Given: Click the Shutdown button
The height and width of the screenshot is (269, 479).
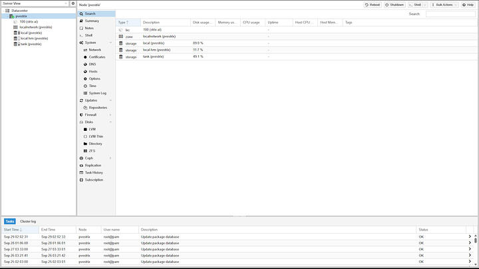Looking at the screenshot, I should pyautogui.click(x=395, y=5).
